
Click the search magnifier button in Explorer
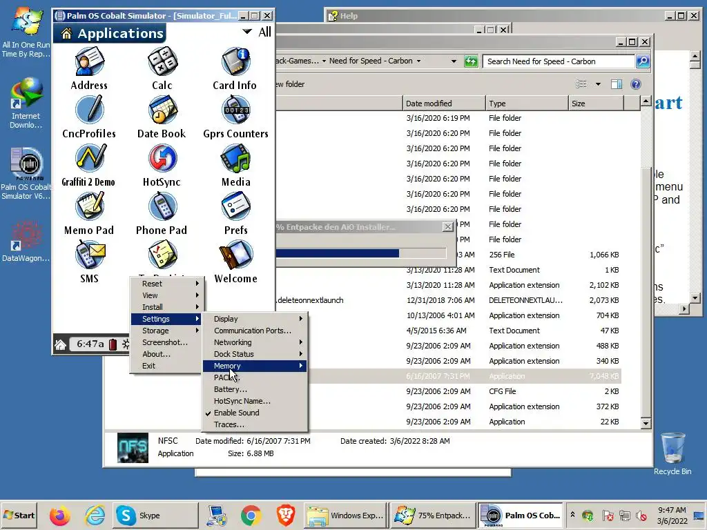[643, 61]
